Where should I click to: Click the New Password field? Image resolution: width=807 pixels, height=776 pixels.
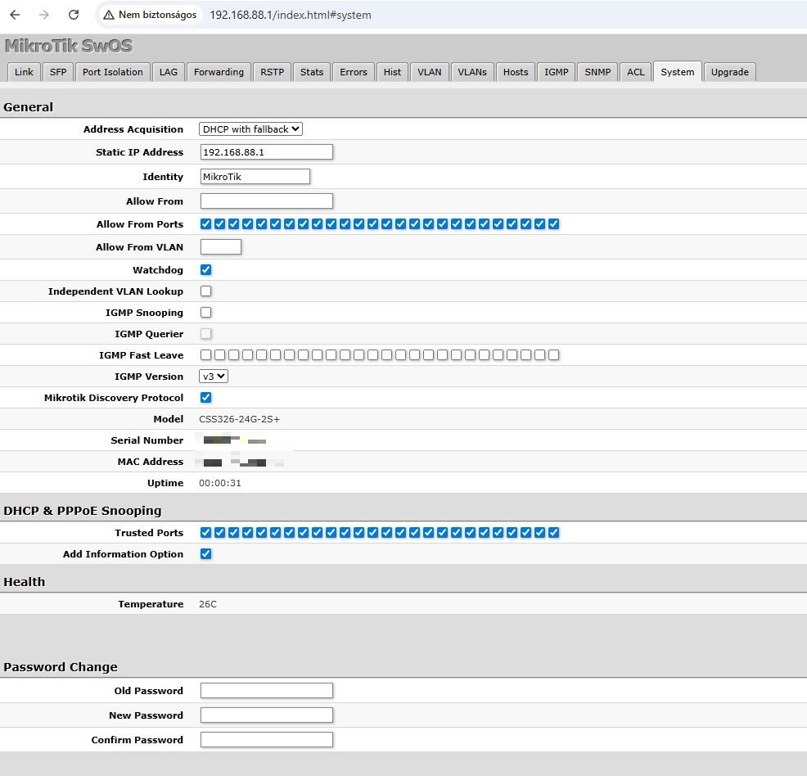click(267, 715)
